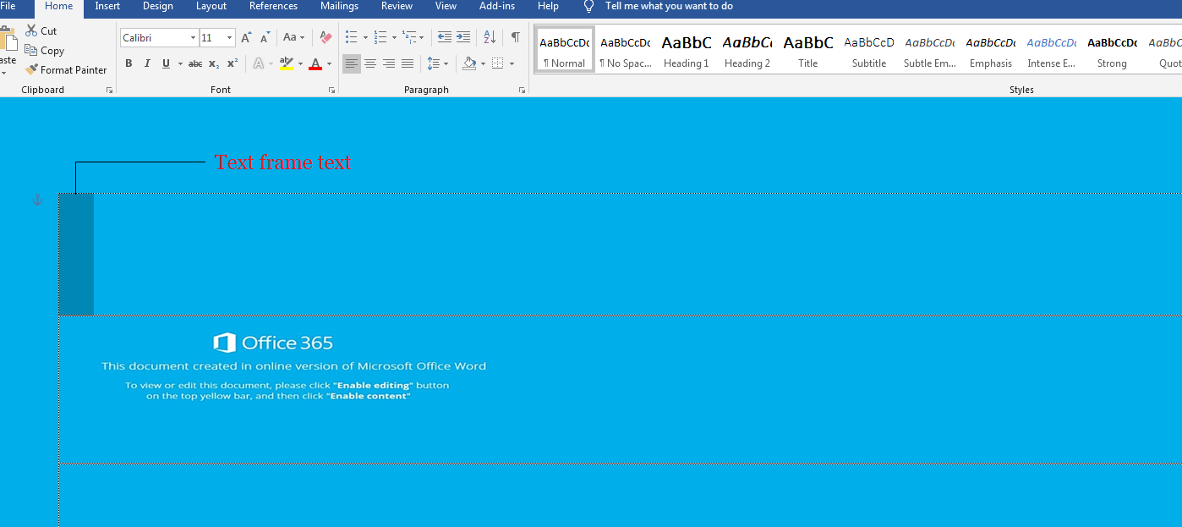Viewport: 1182px width, 527px height.
Task: Apply the Title style
Action: (x=808, y=50)
